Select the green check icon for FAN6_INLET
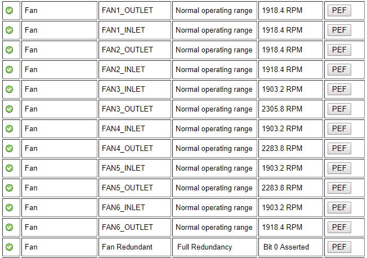 [x=10, y=208]
